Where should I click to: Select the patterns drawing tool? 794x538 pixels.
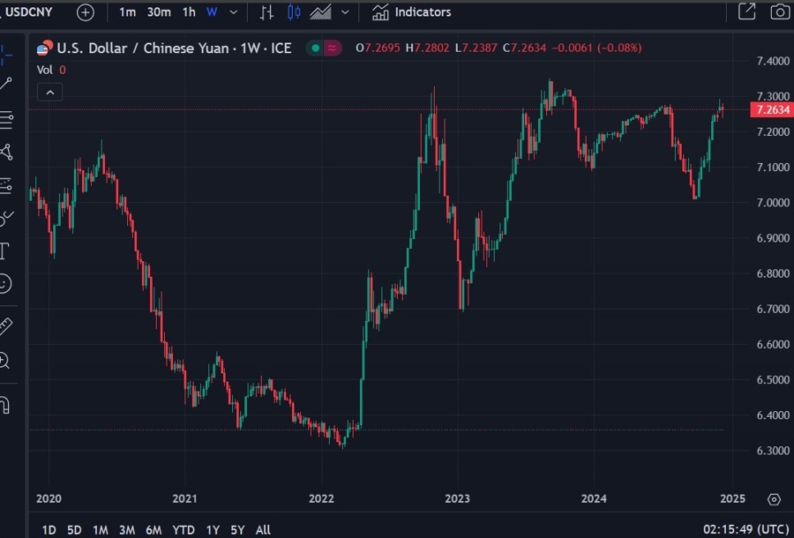click(x=6, y=152)
